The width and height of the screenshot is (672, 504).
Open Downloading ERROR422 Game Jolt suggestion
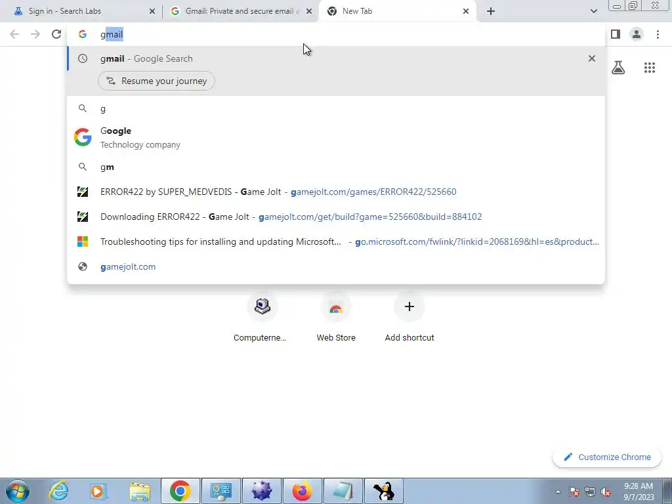click(336, 217)
